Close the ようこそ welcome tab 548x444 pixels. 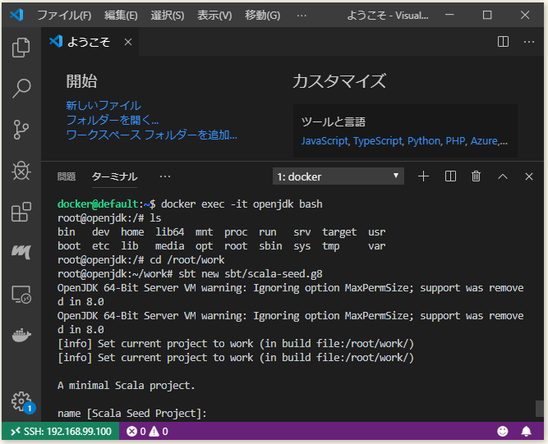(x=128, y=42)
